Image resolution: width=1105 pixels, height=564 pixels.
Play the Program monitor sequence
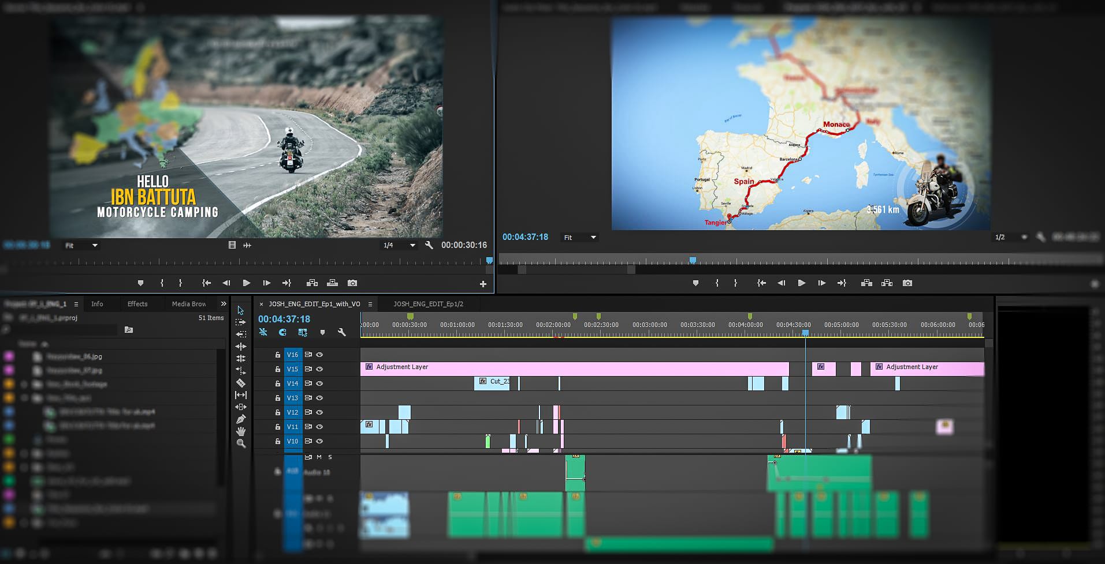click(801, 283)
